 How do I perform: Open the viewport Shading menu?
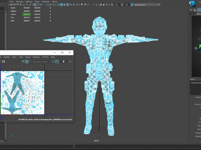(x=19, y=2)
